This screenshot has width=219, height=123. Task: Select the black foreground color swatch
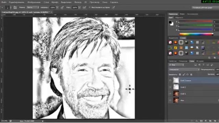[x=170, y=22]
